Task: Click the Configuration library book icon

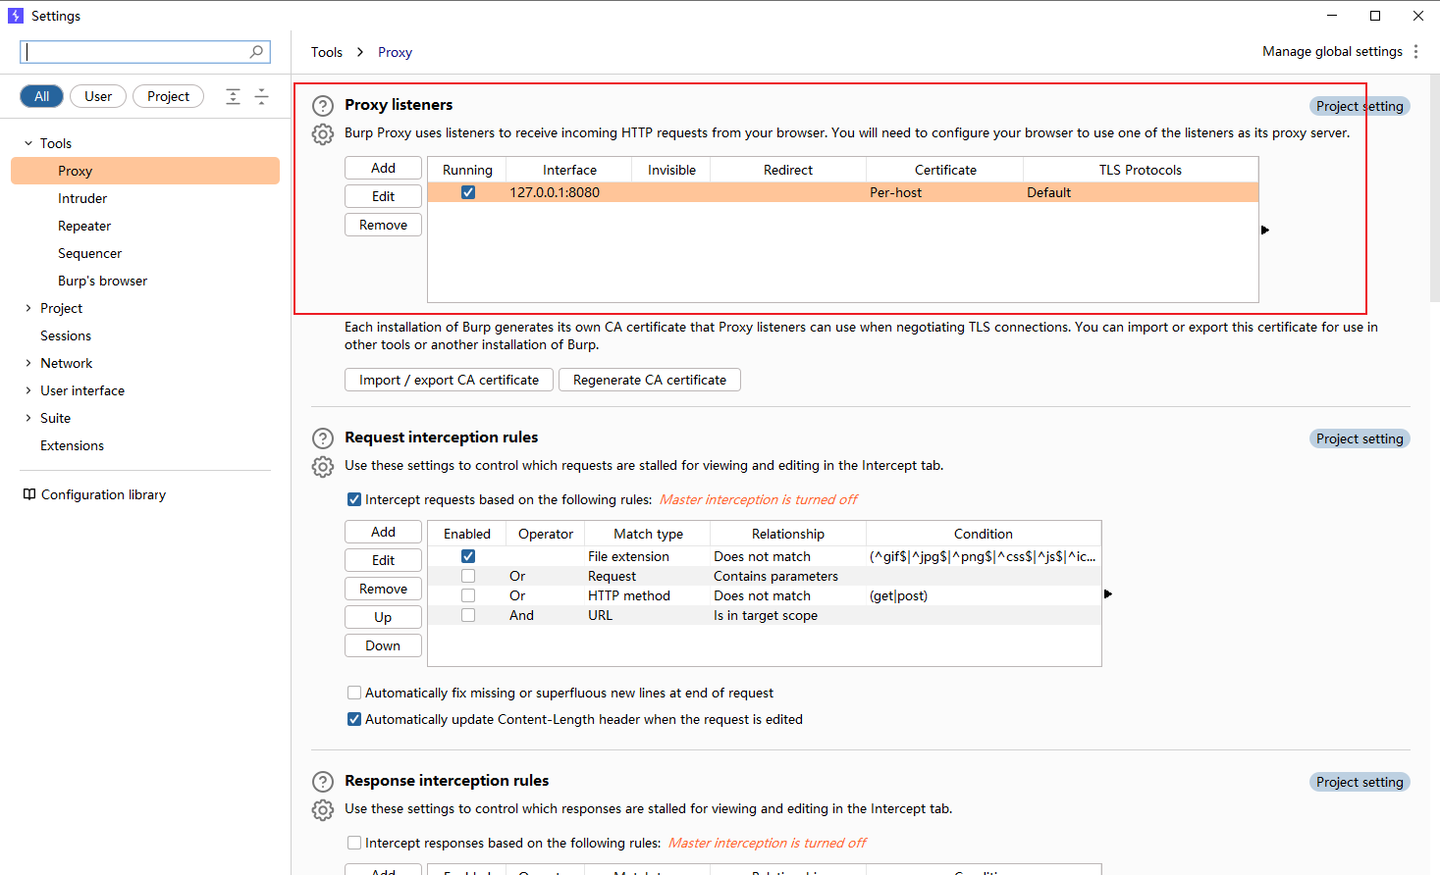Action: click(x=29, y=494)
